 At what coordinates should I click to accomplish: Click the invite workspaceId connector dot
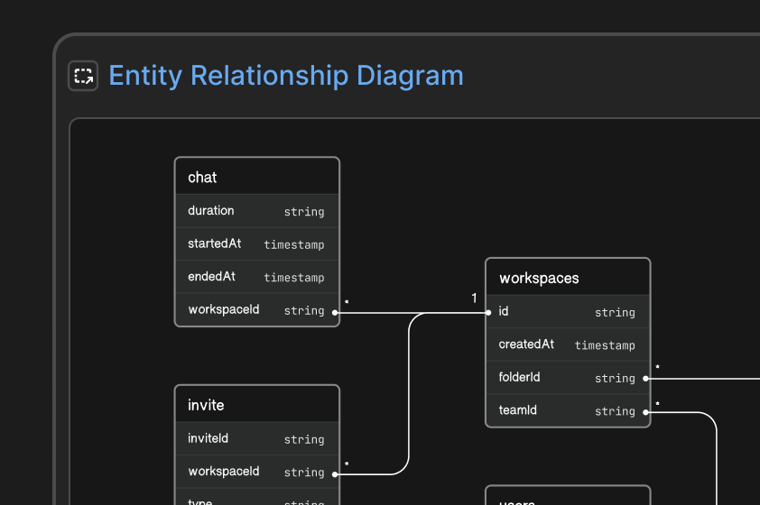pyautogui.click(x=335, y=474)
